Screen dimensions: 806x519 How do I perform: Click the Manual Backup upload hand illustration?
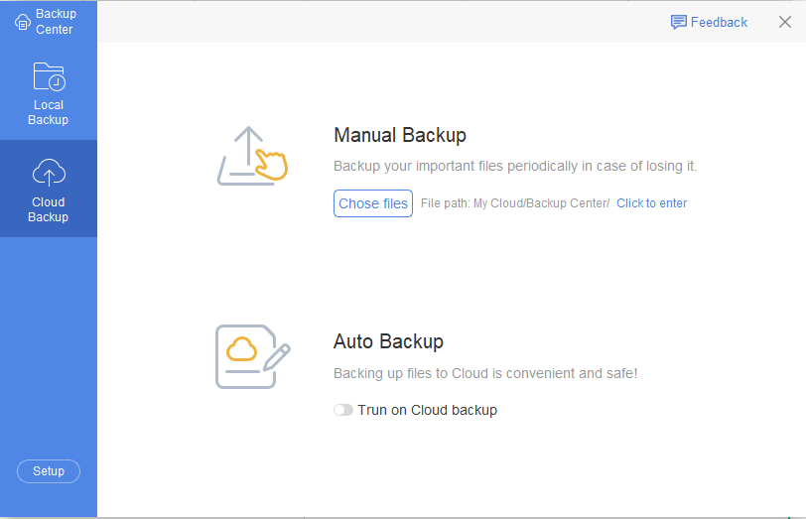(252, 157)
